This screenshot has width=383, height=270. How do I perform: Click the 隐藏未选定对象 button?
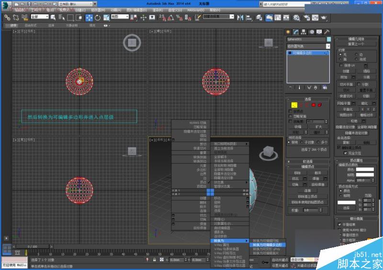[x=356, y=133]
